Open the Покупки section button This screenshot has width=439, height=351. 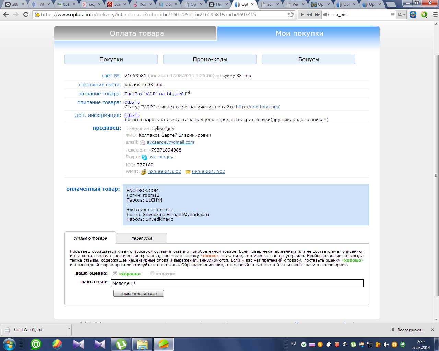coord(111,59)
